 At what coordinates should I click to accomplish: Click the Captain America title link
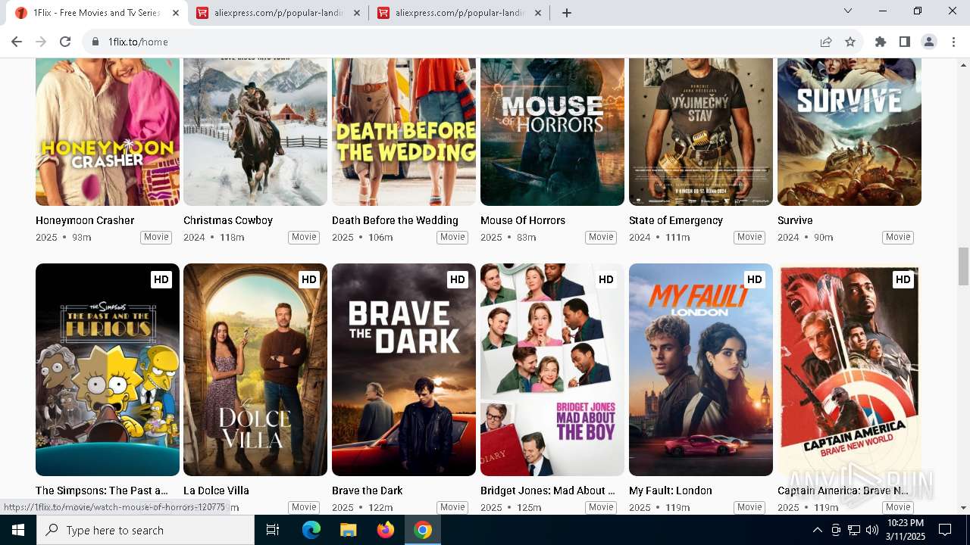point(843,490)
